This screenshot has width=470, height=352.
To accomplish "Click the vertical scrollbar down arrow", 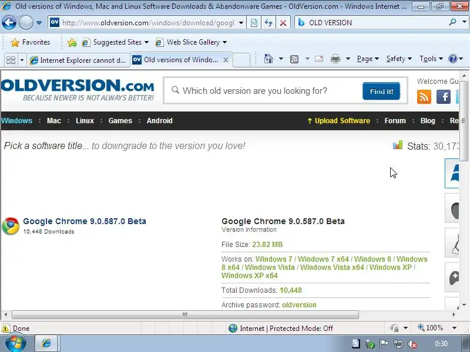I will click(464, 304).
